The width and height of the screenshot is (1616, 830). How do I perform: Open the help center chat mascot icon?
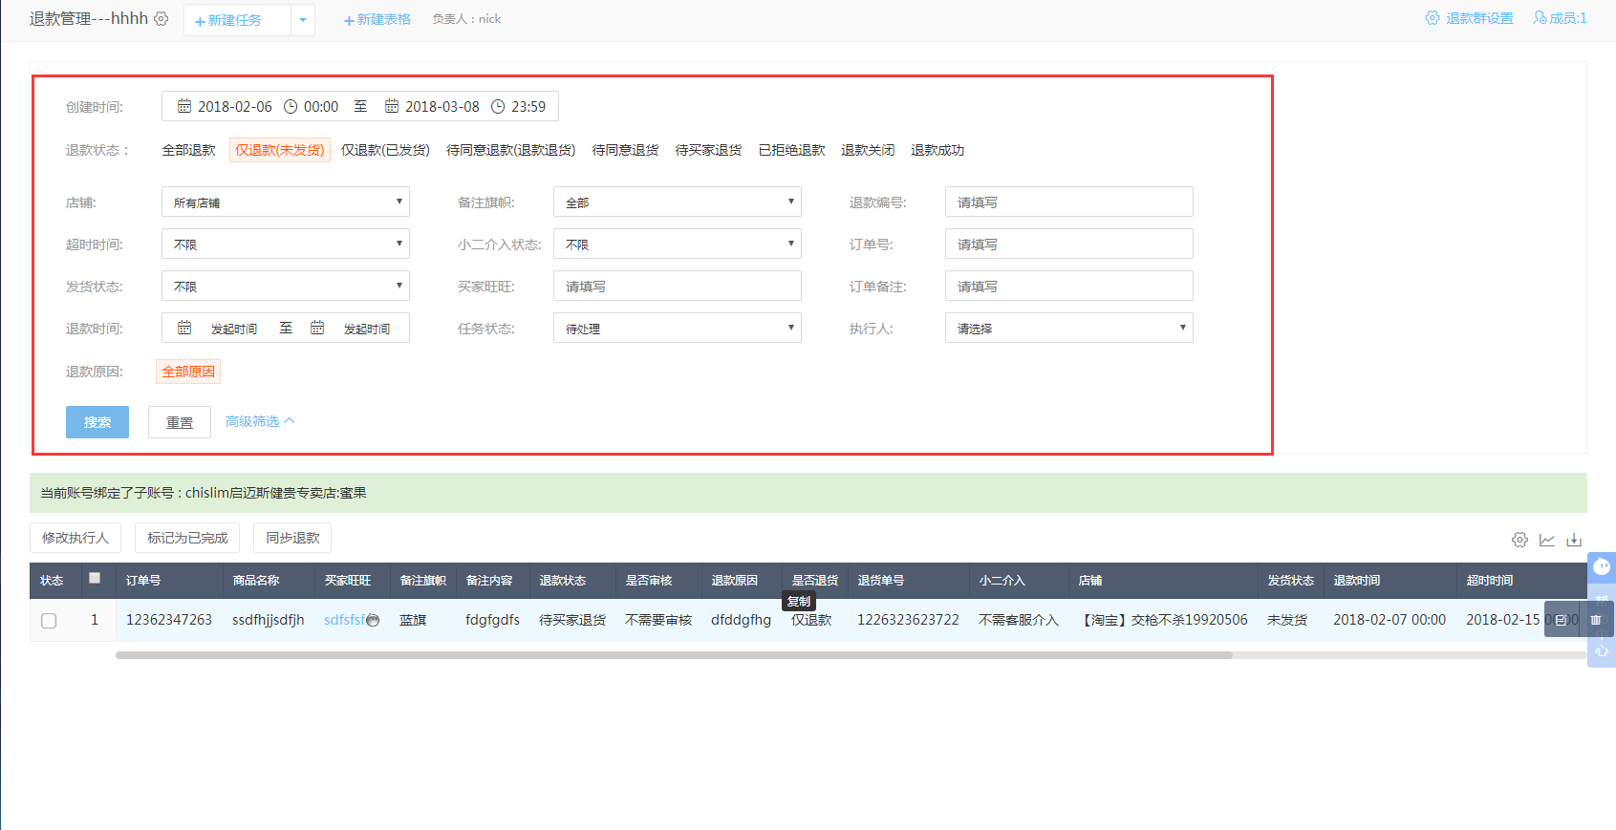[x=1602, y=567]
